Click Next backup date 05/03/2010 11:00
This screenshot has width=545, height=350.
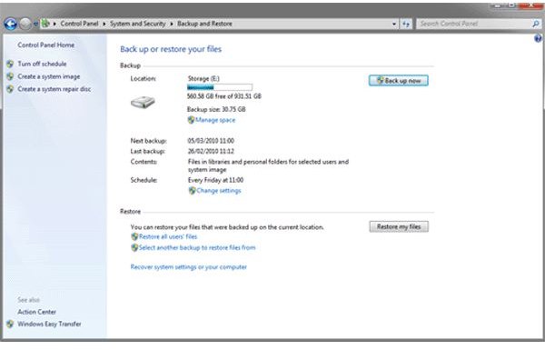pyautogui.click(x=211, y=141)
